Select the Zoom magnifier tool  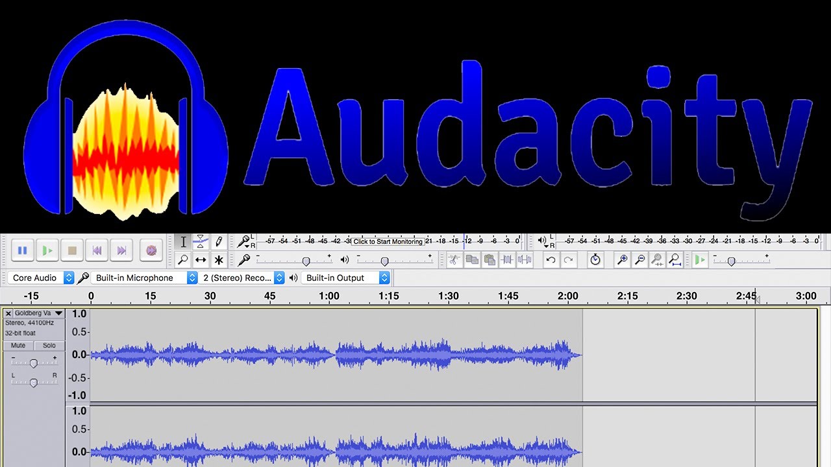click(183, 260)
